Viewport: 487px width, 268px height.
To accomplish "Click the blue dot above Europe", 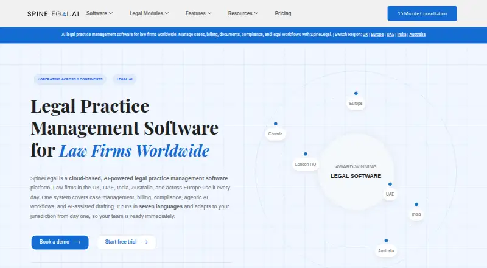I will (x=356, y=93).
